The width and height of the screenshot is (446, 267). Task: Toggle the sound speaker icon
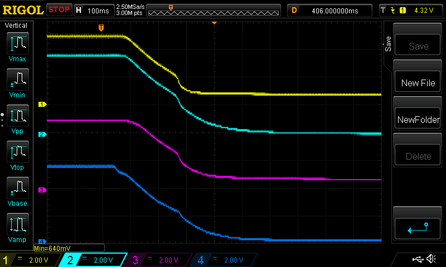pyautogui.click(x=431, y=259)
